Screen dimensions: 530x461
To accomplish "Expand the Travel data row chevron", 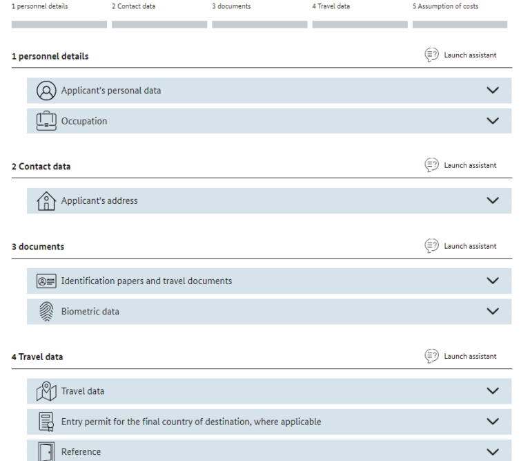I will tap(492, 391).
